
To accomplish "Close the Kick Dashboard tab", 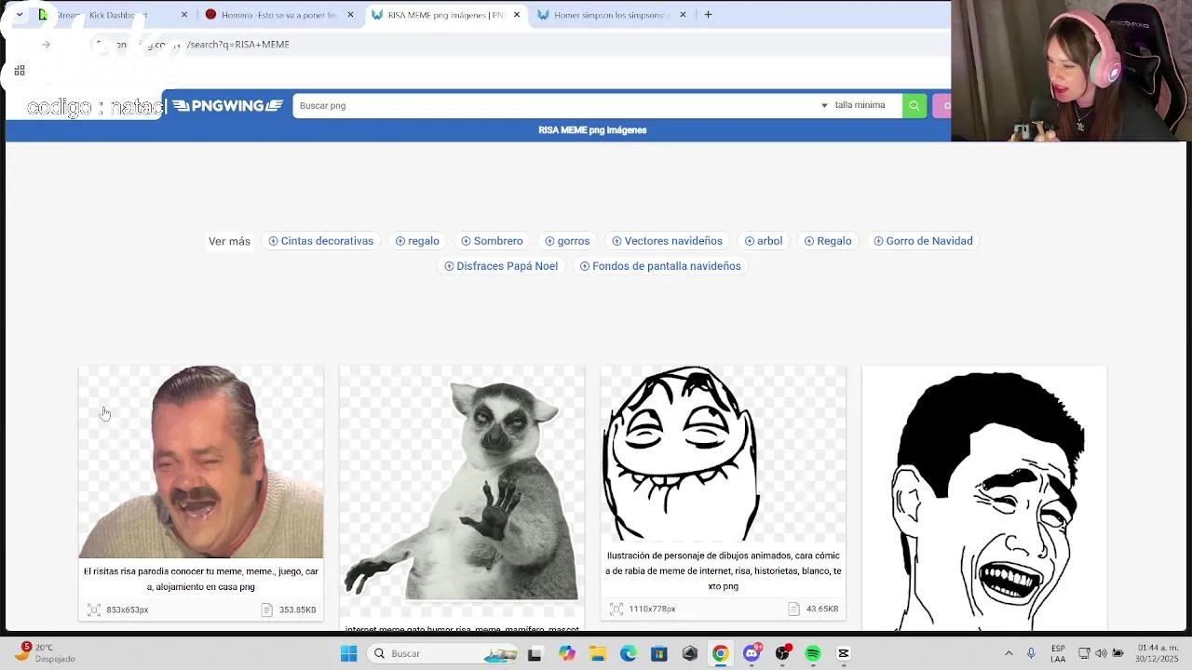I will 183,15.
